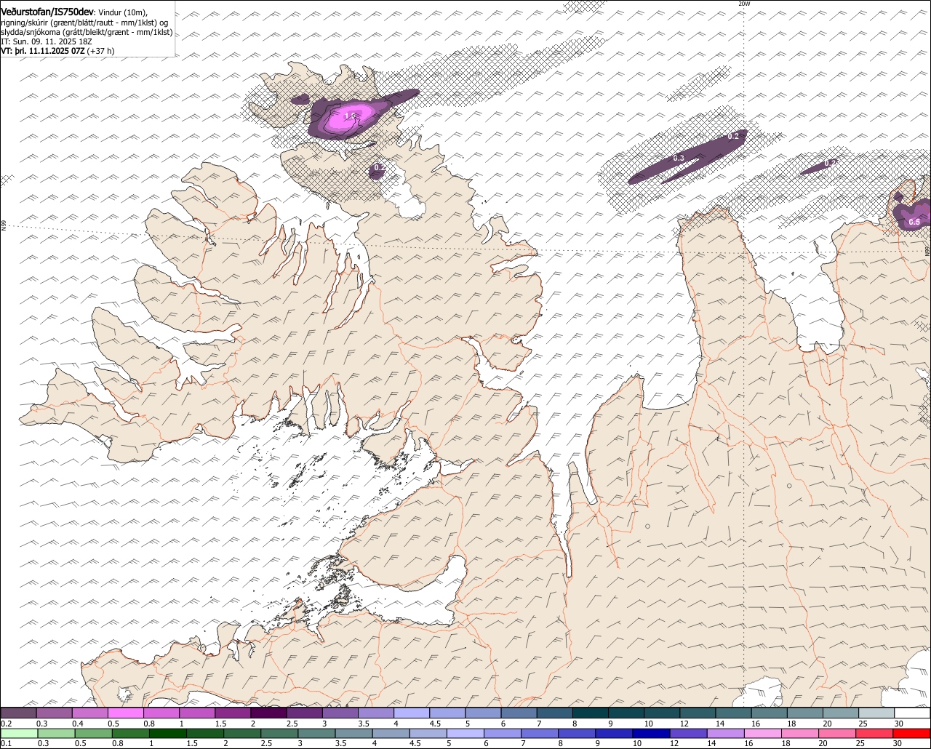Click the '3.5' number under rain scale
The image size is (931, 749).
pyautogui.click(x=341, y=743)
